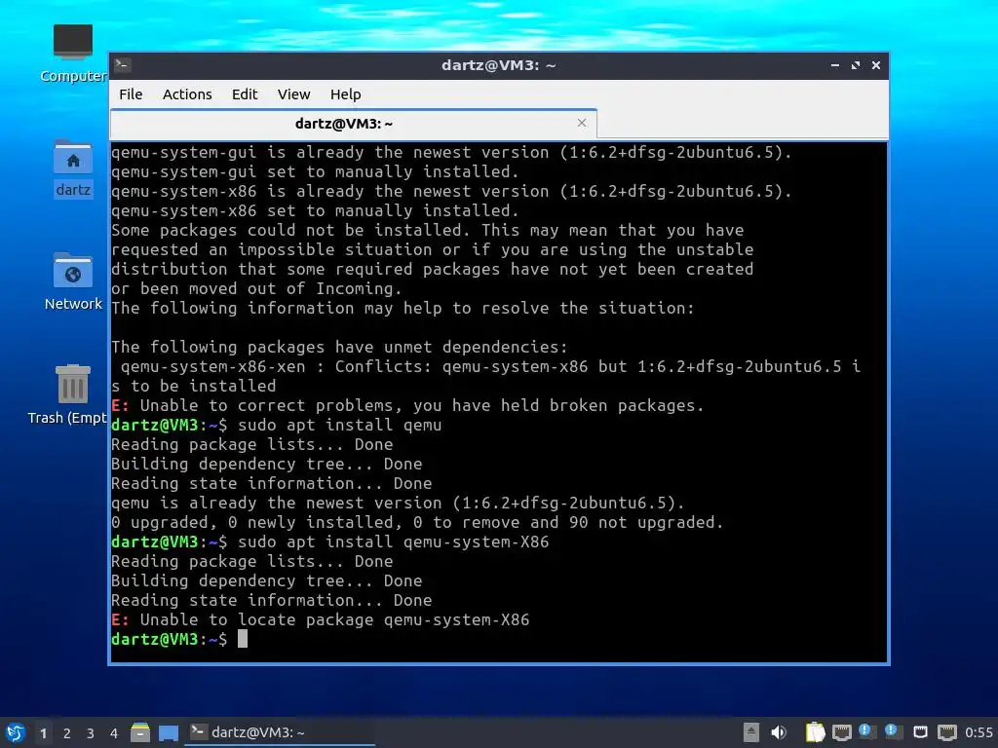This screenshot has width=998, height=748.
Task: Select dartz@VM3 taskbar window button
Action: [280, 732]
